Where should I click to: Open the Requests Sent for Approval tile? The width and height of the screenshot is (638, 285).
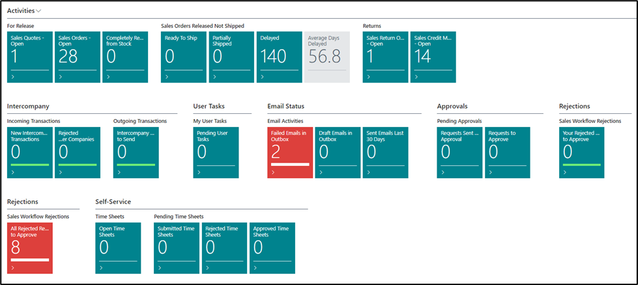[460, 153]
